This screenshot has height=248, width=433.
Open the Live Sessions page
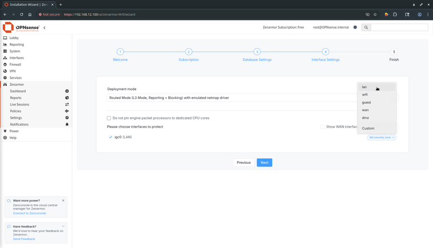coord(19,104)
